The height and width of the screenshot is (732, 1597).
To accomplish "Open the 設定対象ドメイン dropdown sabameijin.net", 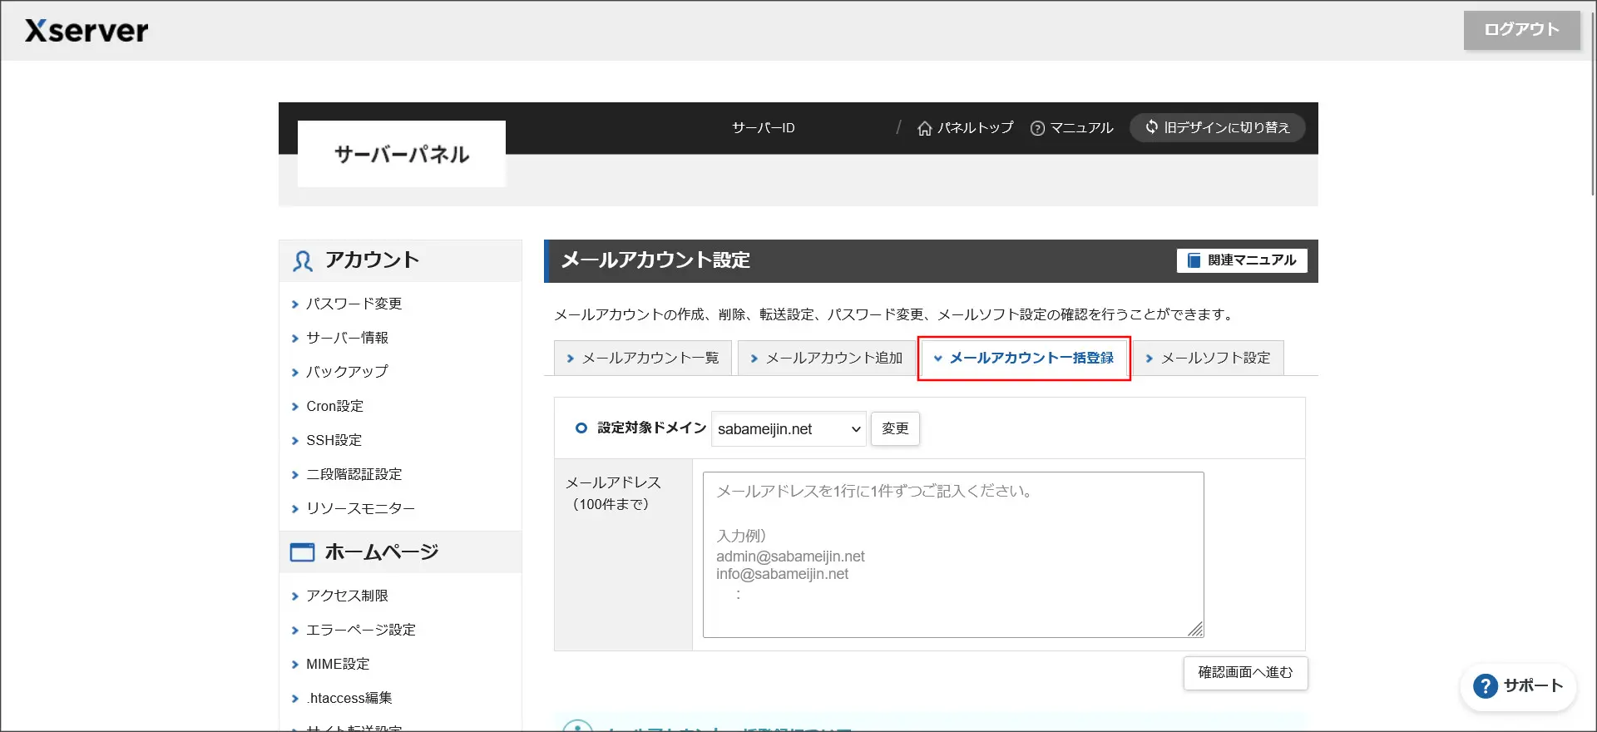I will point(789,429).
